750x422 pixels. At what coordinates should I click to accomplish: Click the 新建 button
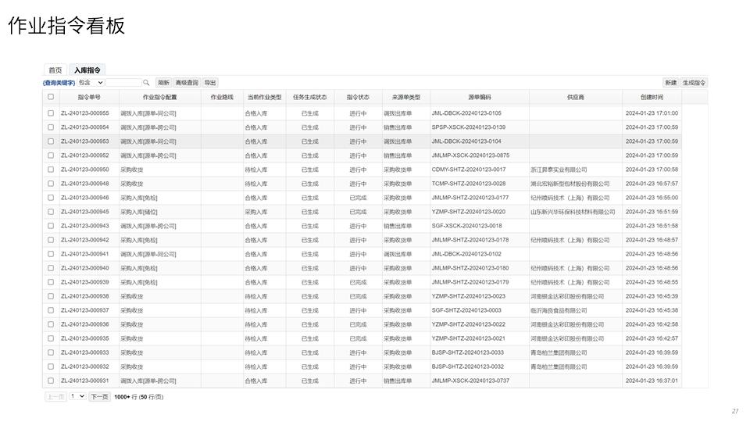tap(670, 83)
